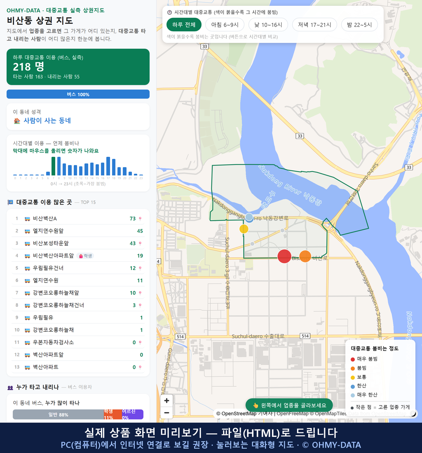Click the Suchul-daero 수출대로 road label
This screenshot has height=453, width=422.
tap(258, 336)
